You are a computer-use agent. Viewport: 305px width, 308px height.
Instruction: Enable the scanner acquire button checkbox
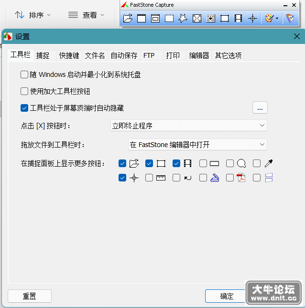(x=203, y=178)
